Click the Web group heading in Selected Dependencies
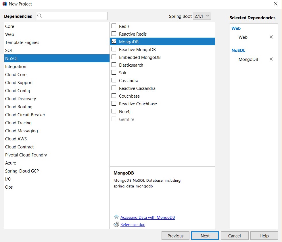Viewport: 282px width, 242px height. pyautogui.click(x=236, y=28)
